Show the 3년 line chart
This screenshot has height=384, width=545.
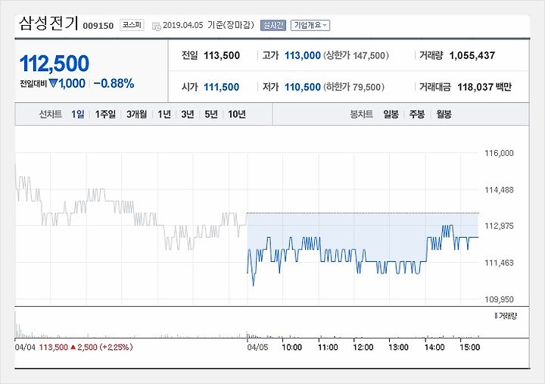188,114
